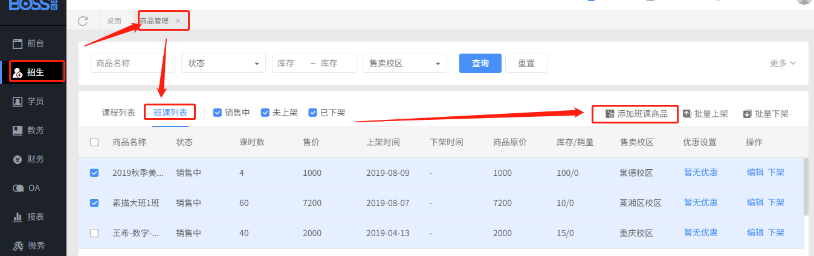Screen dimensions: 814x256
Task: Click the 商品原价 column header
Action: pos(510,143)
